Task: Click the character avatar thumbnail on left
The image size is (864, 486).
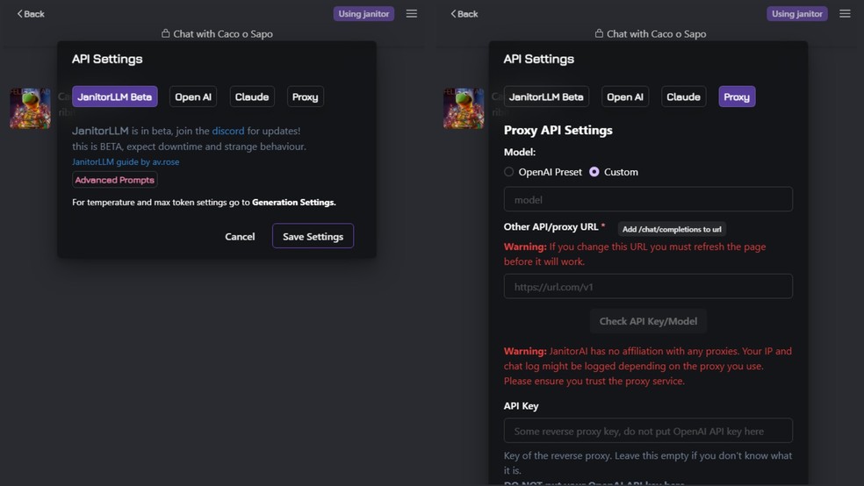Action: (x=30, y=108)
